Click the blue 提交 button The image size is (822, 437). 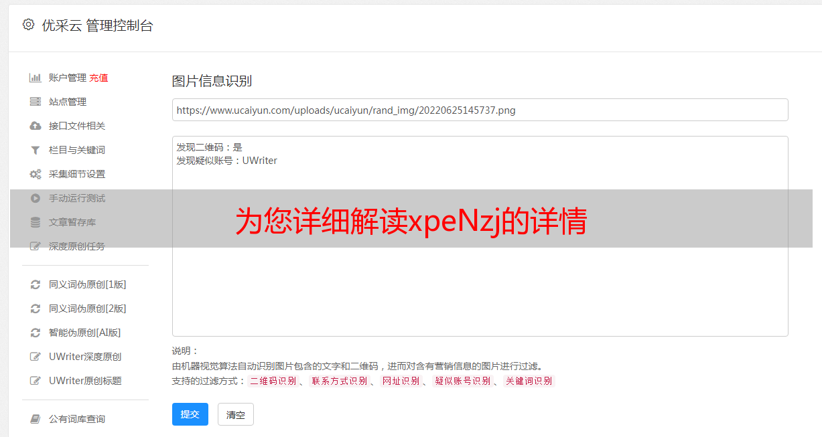tap(190, 414)
